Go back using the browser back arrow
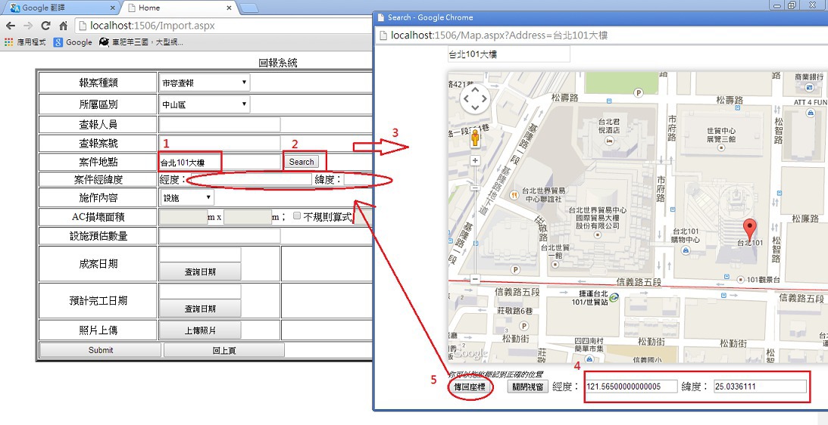828x425 pixels. [x=11, y=26]
